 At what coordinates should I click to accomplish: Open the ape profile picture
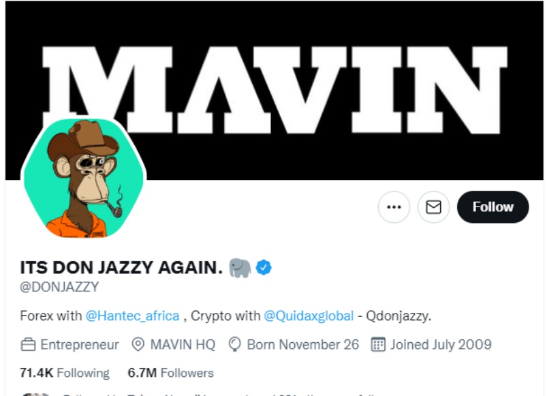(84, 178)
